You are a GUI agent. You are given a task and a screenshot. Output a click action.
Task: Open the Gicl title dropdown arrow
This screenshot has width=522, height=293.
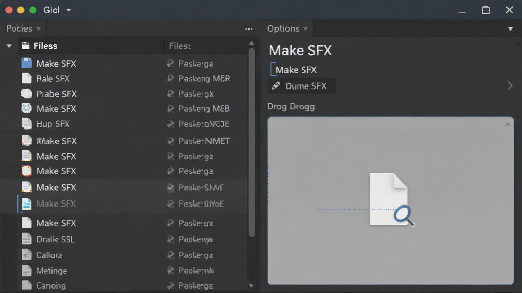click(69, 10)
